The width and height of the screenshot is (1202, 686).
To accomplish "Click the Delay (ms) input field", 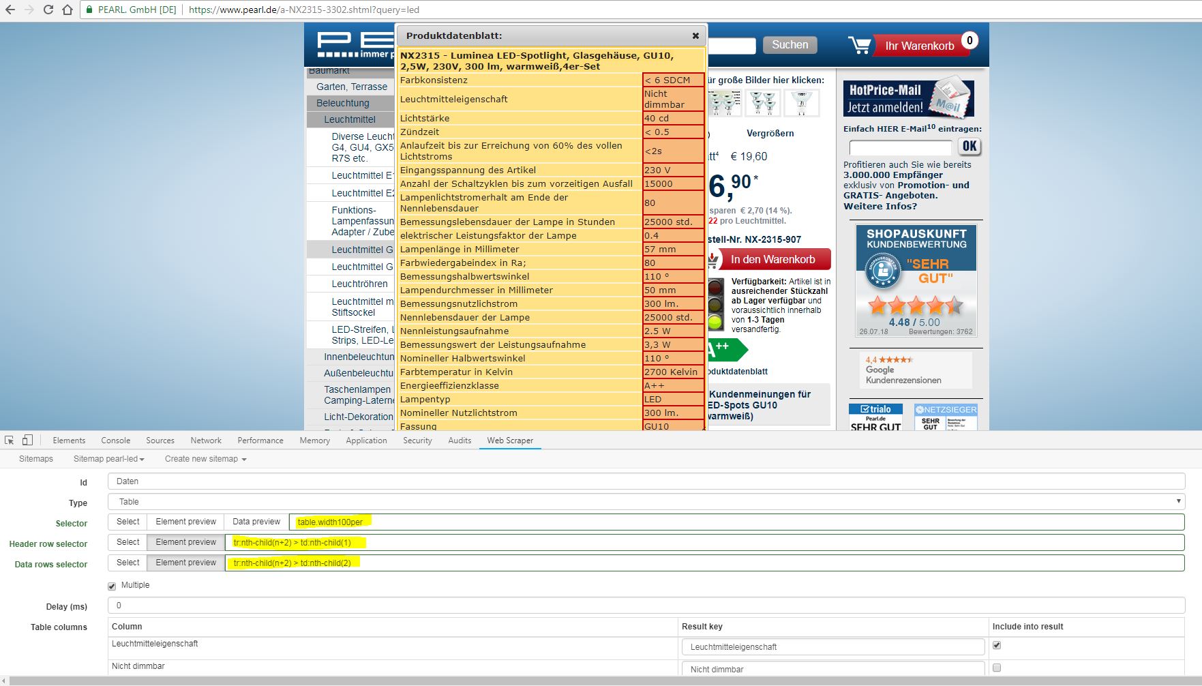I will (646, 606).
